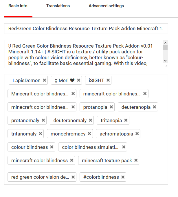Remove the protanopia tag
178x197 pixels.
click(x=111, y=107)
